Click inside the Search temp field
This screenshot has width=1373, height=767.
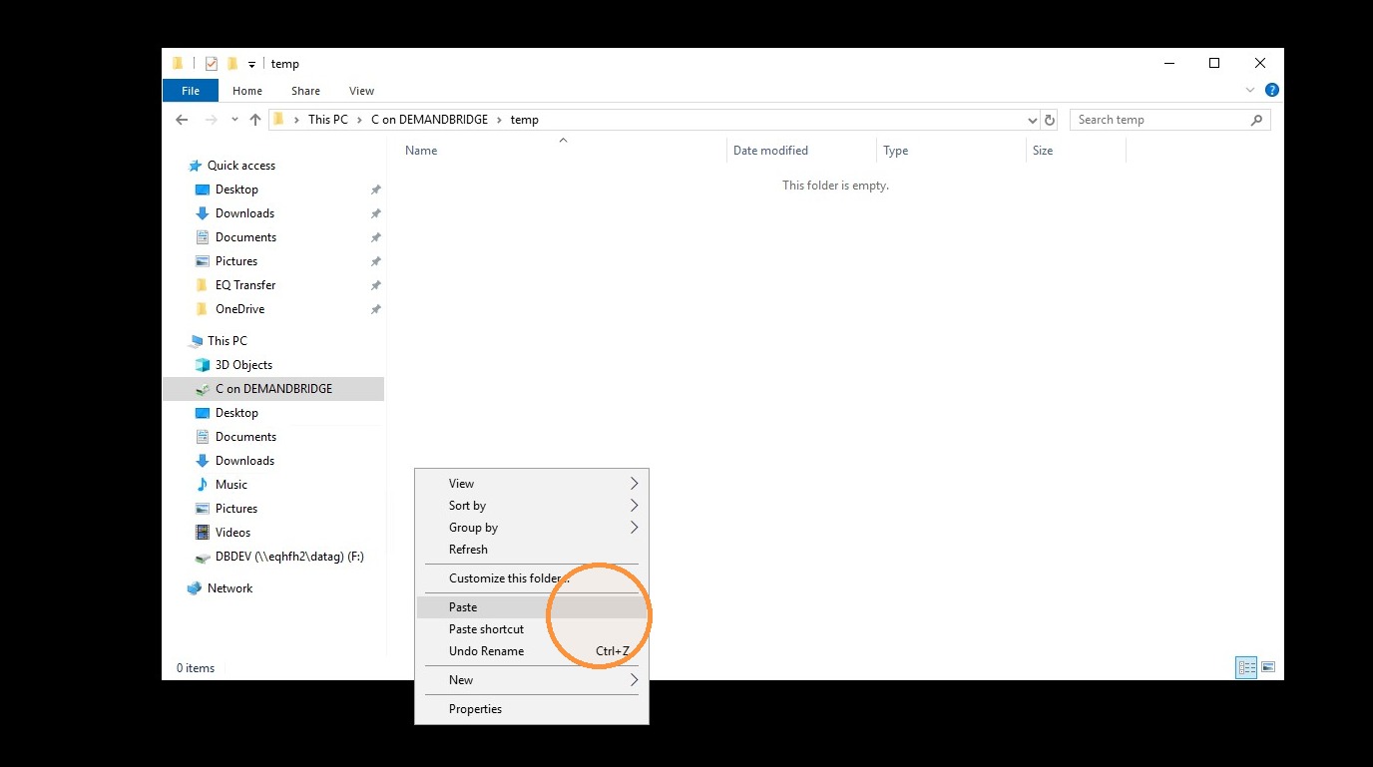point(1159,120)
